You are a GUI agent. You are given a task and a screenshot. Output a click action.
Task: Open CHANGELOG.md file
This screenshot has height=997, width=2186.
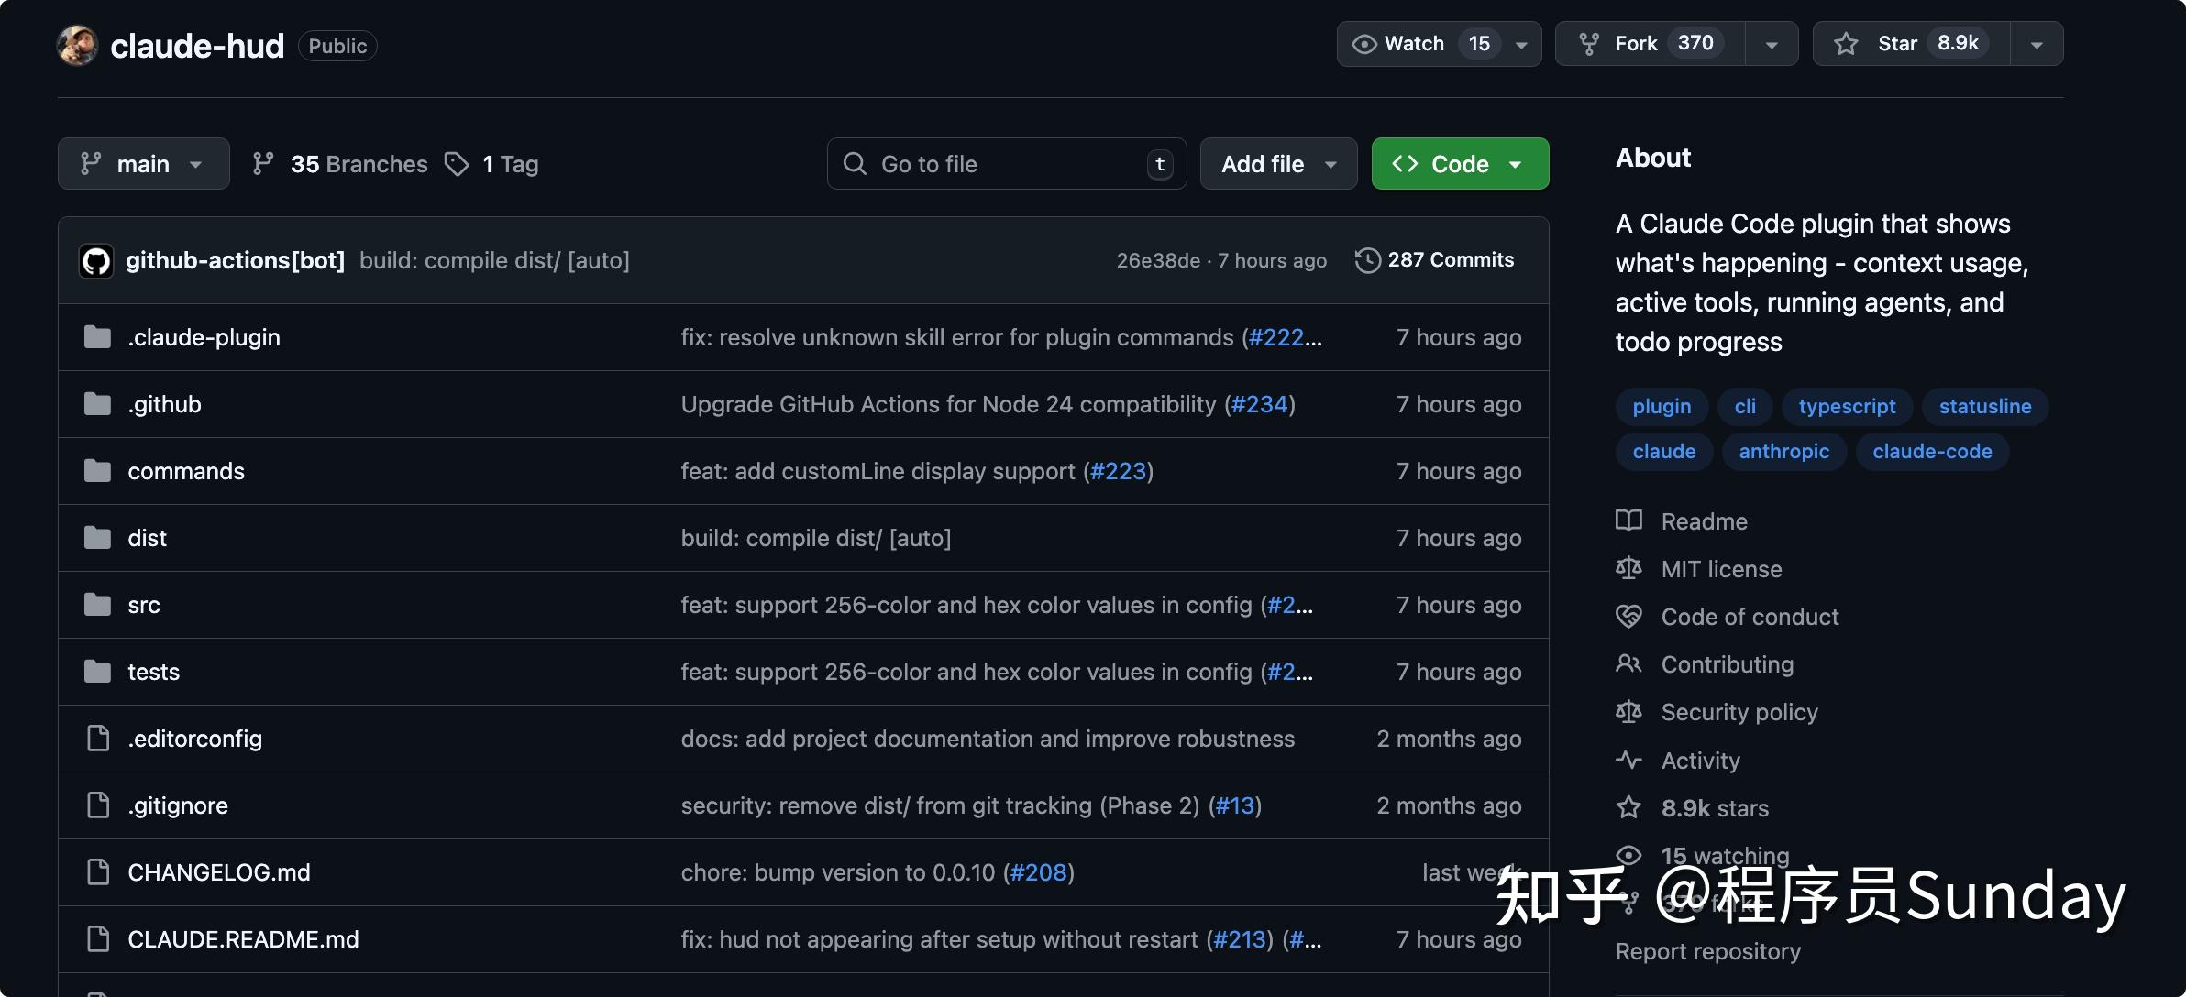[x=219, y=872]
